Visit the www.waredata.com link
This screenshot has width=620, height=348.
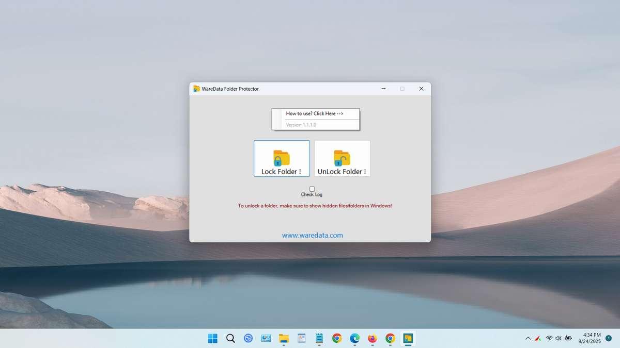(312, 235)
